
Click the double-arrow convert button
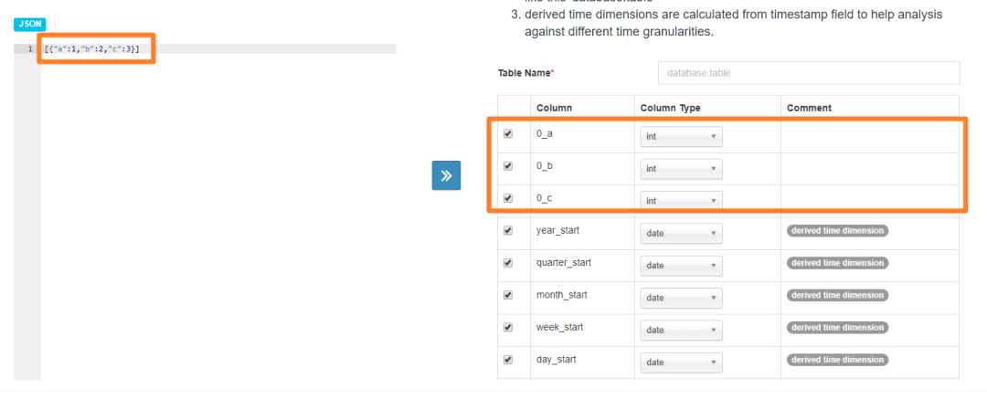[x=446, y=175]
